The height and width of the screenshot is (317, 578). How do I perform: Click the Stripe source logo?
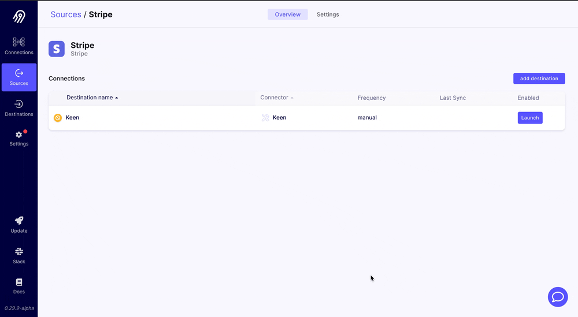57,49
